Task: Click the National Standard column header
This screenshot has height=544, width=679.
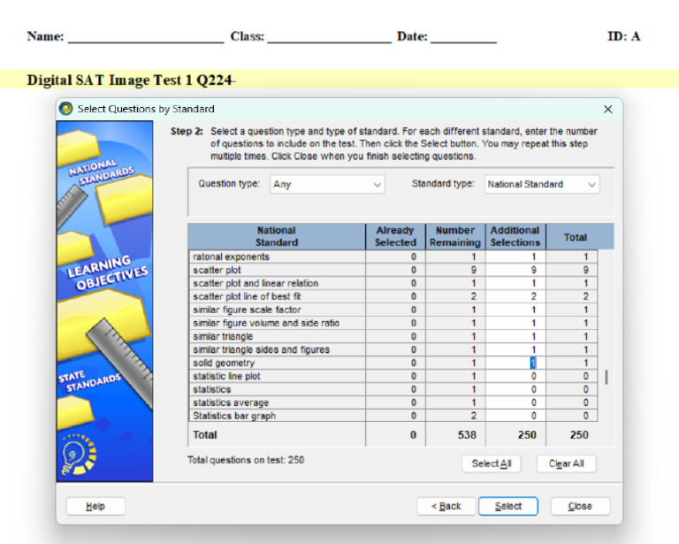Action: point(277,236)
